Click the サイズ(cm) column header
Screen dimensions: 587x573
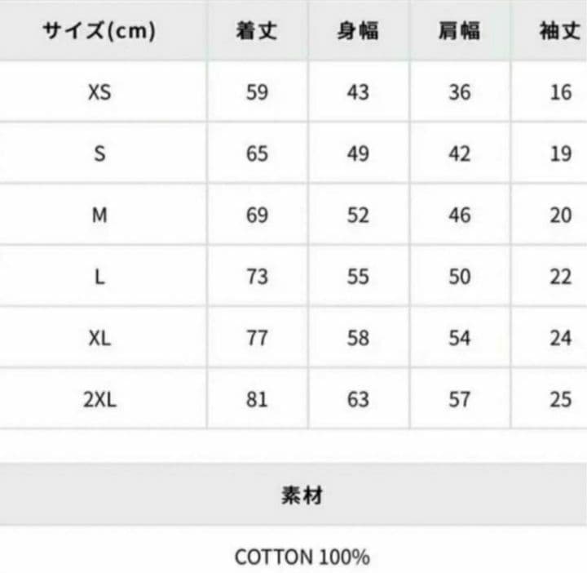(x=100, y=32)
